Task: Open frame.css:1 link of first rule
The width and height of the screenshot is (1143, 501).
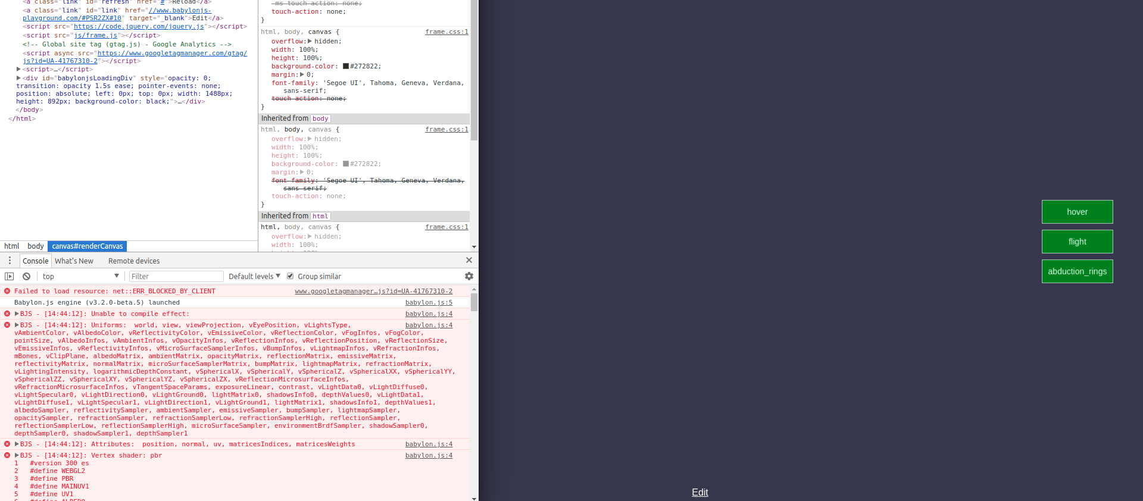Action: tap(446, 32)
